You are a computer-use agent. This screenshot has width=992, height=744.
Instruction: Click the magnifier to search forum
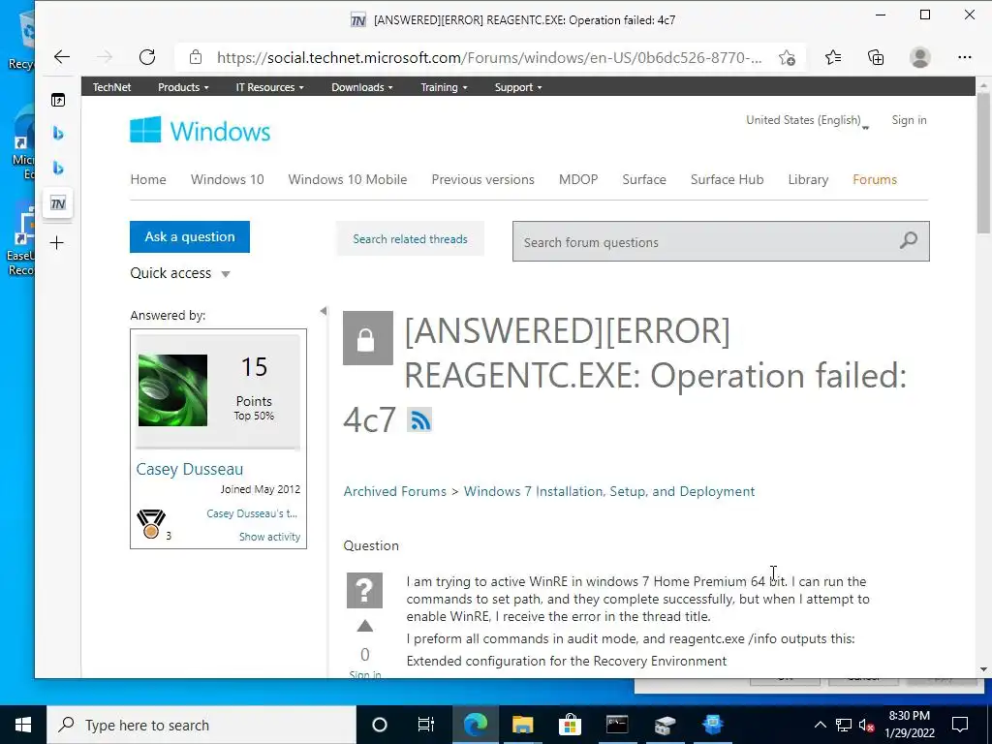point(909,240)
